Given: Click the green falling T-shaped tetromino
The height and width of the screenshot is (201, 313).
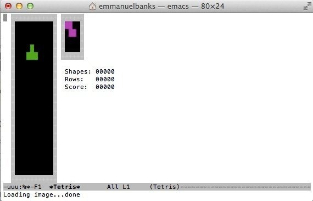Looking at the screenshot, I should pos(32,52).
